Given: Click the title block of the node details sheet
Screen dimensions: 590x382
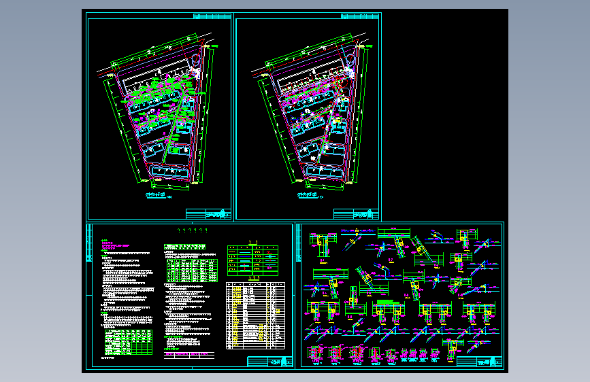Looking at the screenshot, I should (479, 362).
